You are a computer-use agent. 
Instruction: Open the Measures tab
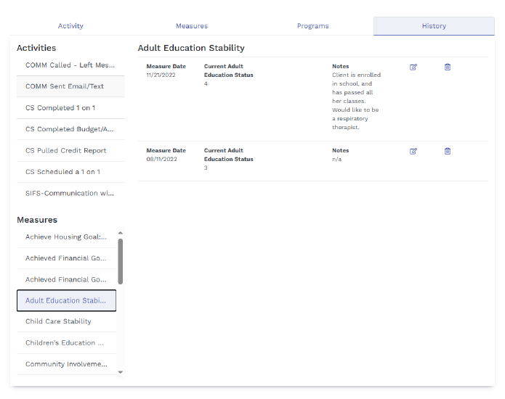click(192, 26)
